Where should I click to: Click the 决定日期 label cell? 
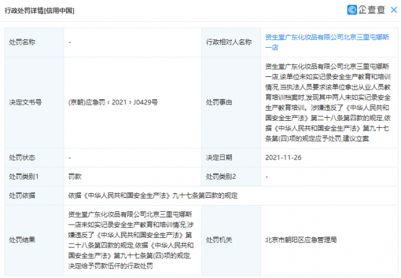tap(231, 158)
